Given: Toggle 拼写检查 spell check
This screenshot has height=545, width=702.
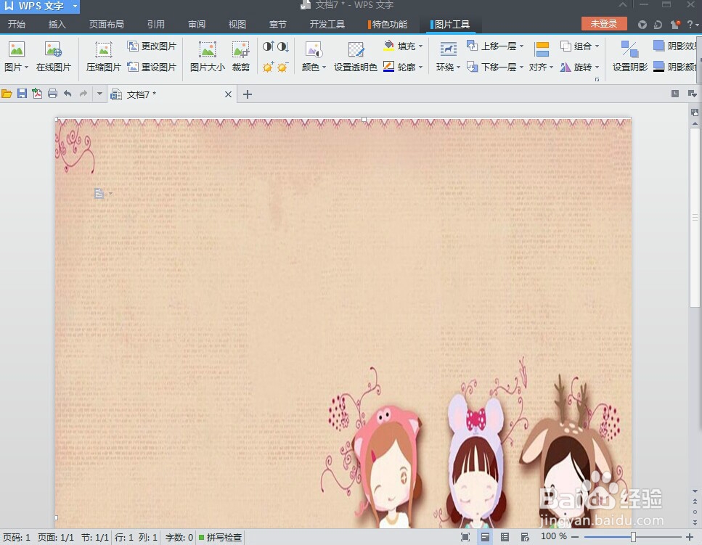Looking at the screenshot, I should pyautogui.click(x=220, y=538).
